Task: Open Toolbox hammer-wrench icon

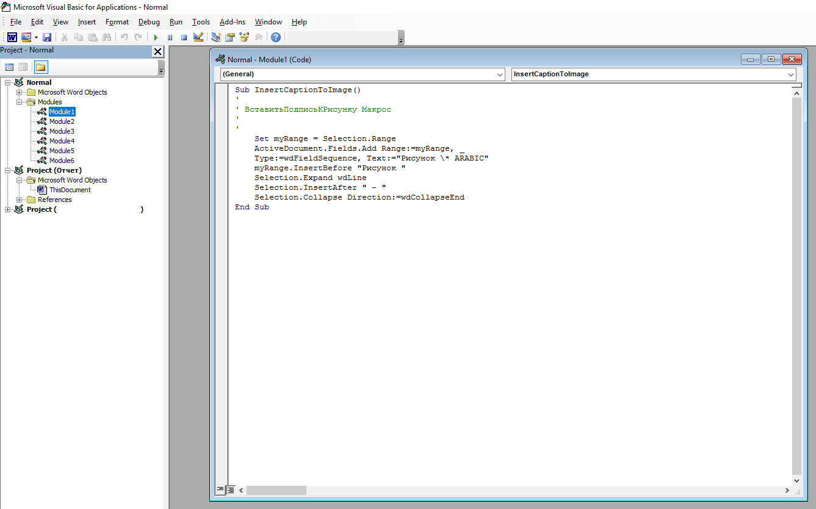Action: [x=258, y=37]
